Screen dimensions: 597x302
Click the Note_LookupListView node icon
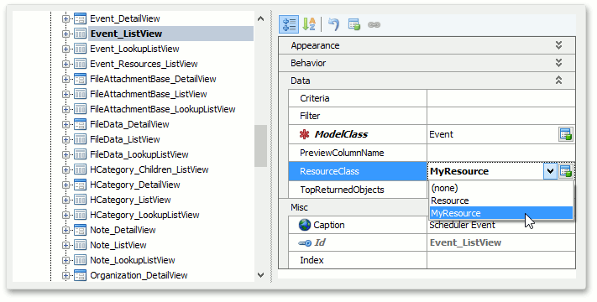pos(80,260)
